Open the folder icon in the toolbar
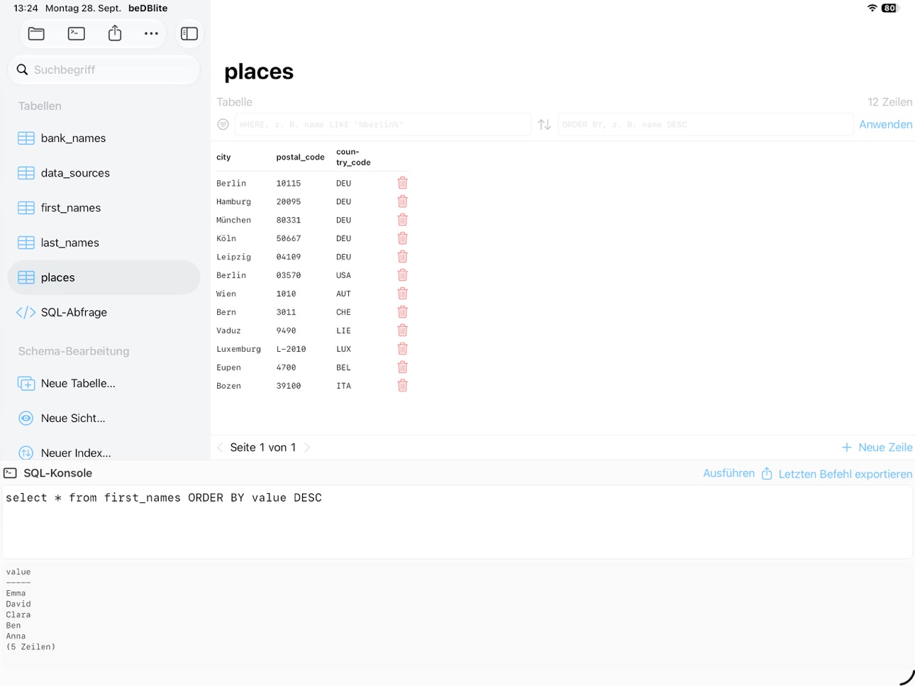 pyautogui.click(x=36, y=33)
